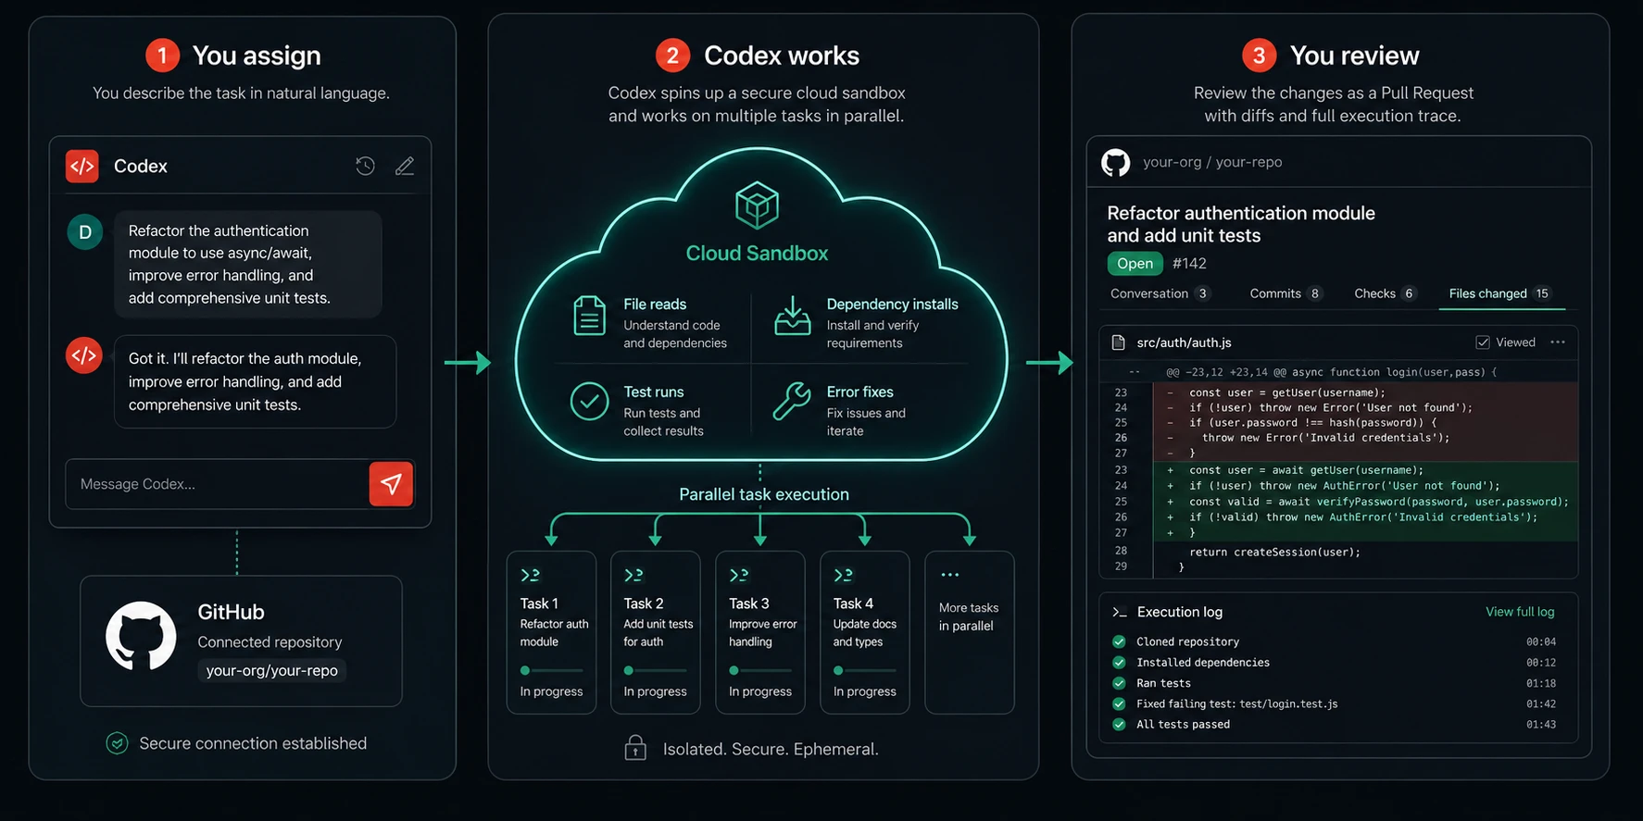Click the More tasks ellipsis icon
The height and width of the screenshot is (821, 1643).
coord(949,575)
